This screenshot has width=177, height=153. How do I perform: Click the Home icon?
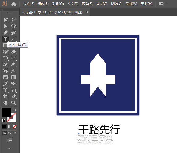pos(14,4)
